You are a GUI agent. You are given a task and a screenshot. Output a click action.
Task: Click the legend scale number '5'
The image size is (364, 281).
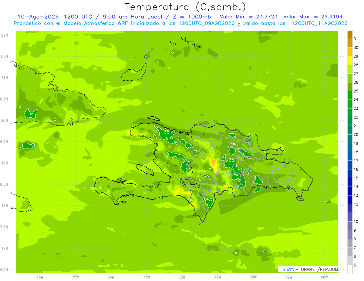(x=355, y=265)
